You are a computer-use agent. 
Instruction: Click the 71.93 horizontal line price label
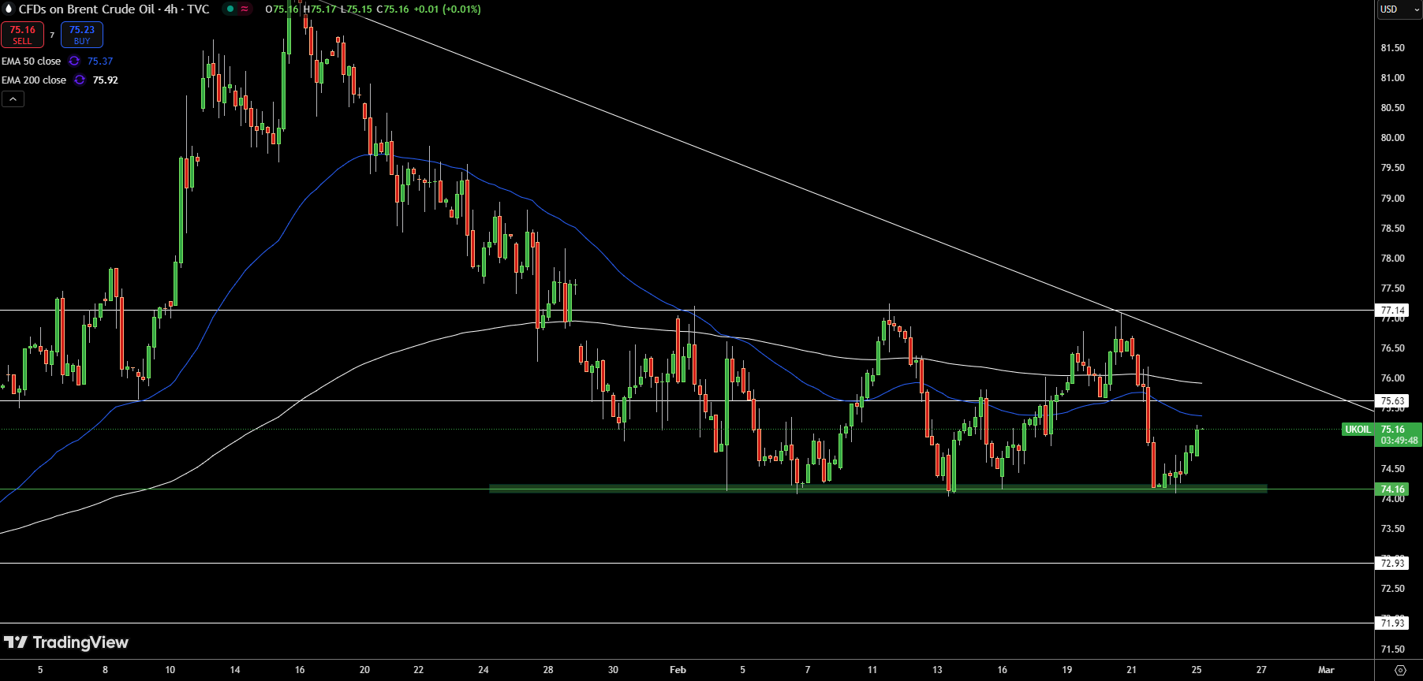click(1393, 623)
